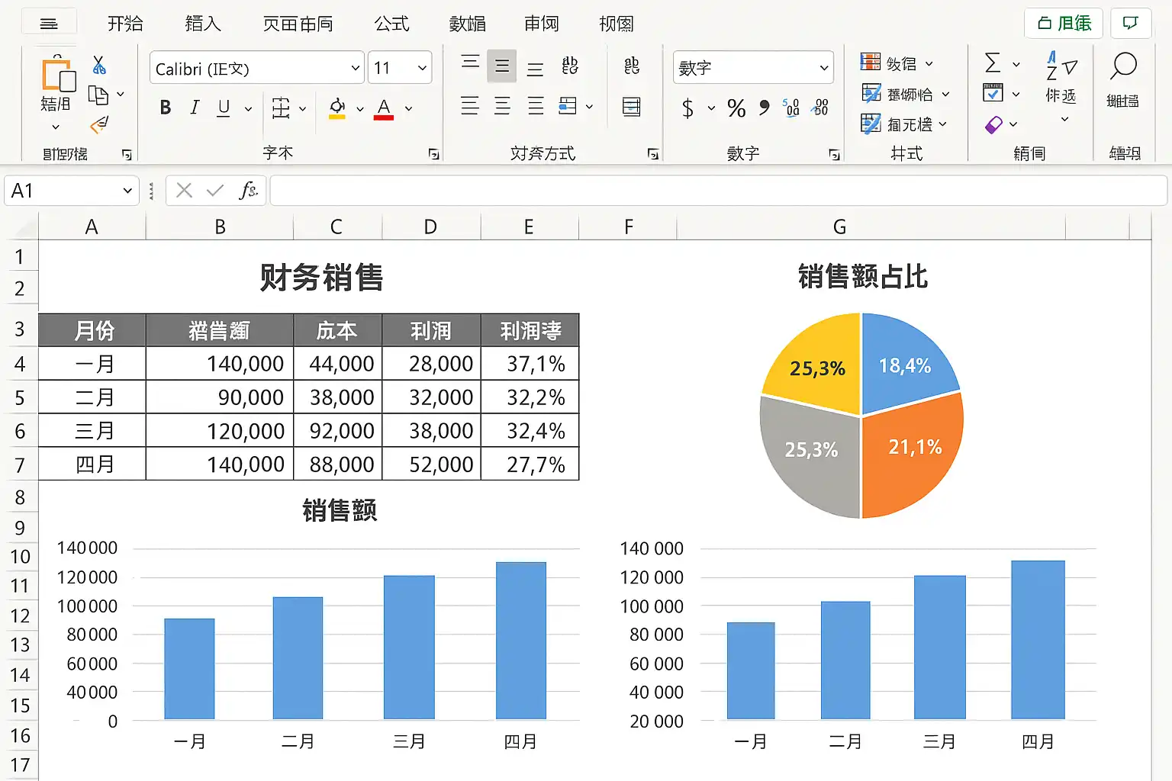The height and width of the screenshot is (781, 1172).
Task: Click the Percent Style icon
Action: click(736, 108)
